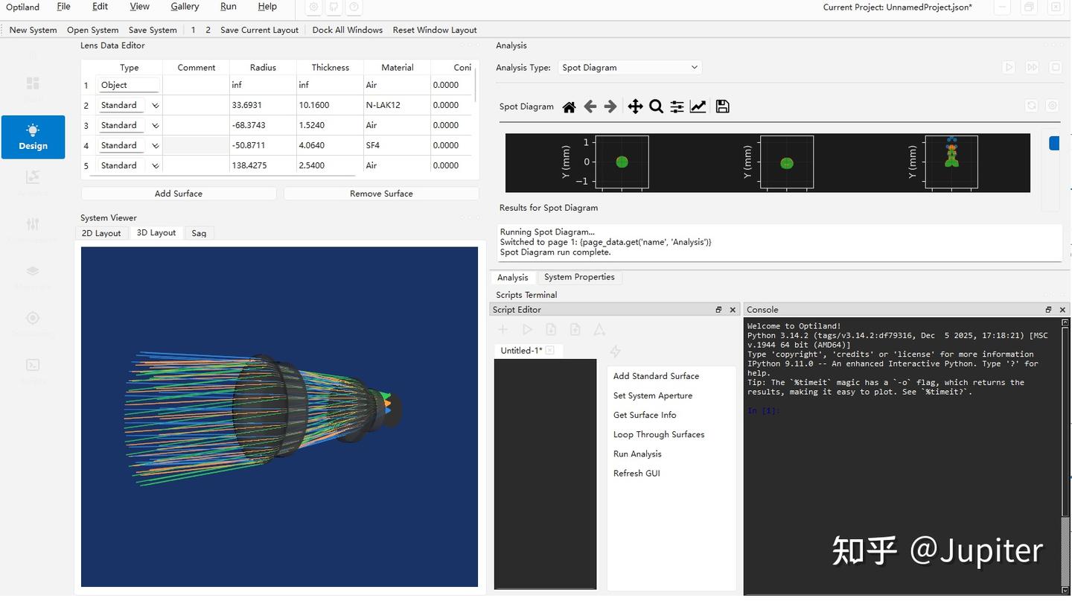Expand surface type dropdown in row 2
Screen dimensions: 1072x601
pyautogui.click(x=155, y=106)
